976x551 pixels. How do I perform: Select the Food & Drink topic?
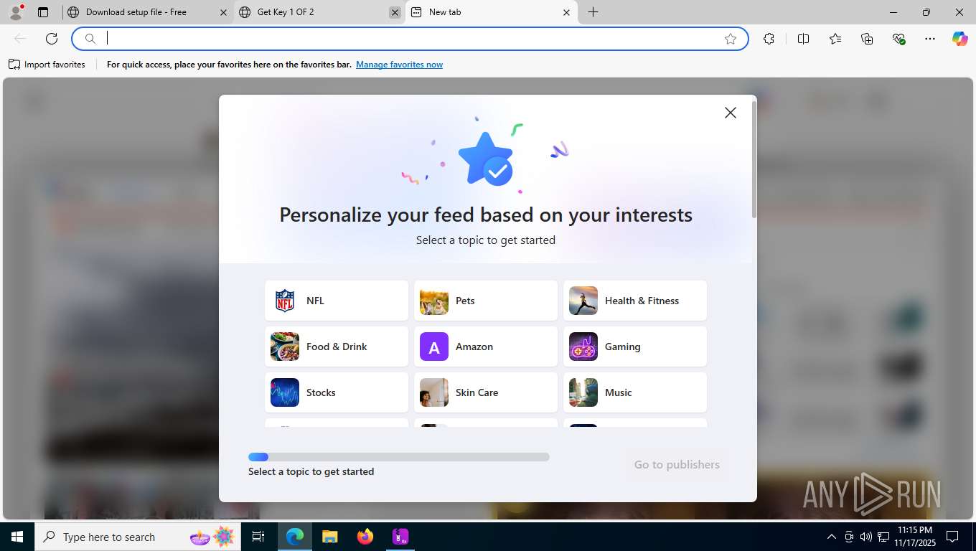(337, 347)
